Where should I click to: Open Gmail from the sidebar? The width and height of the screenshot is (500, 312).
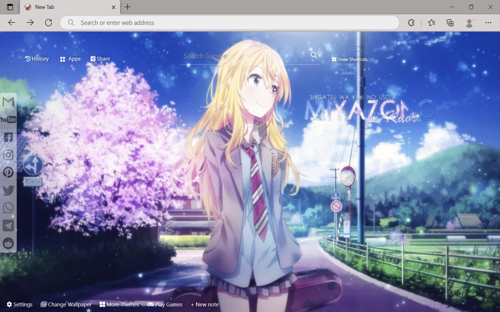[8, 102]
